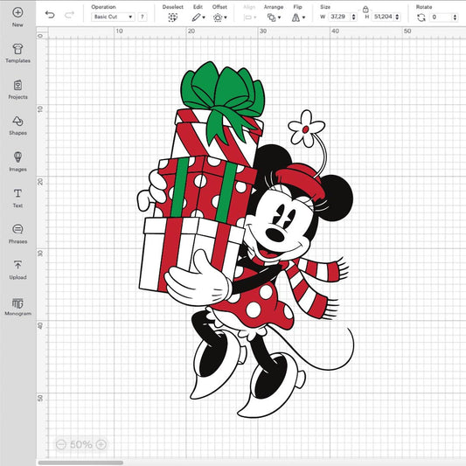Screen dimensions: 466x466
Task: Redo the last action
Action: (x=69, y=15)
